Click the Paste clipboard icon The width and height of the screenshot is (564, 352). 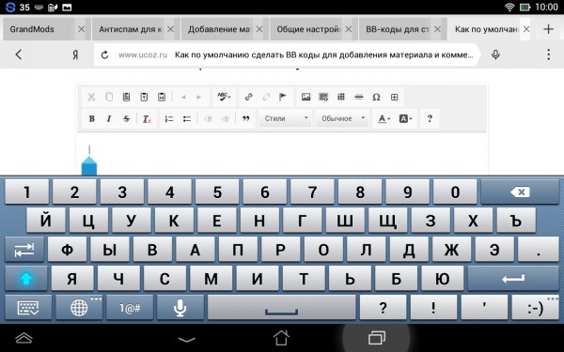coord(126,97)
